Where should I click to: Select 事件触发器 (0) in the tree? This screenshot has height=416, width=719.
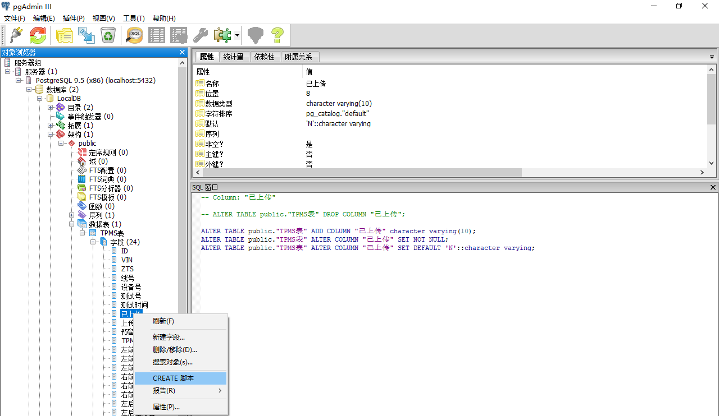point(90,117)
